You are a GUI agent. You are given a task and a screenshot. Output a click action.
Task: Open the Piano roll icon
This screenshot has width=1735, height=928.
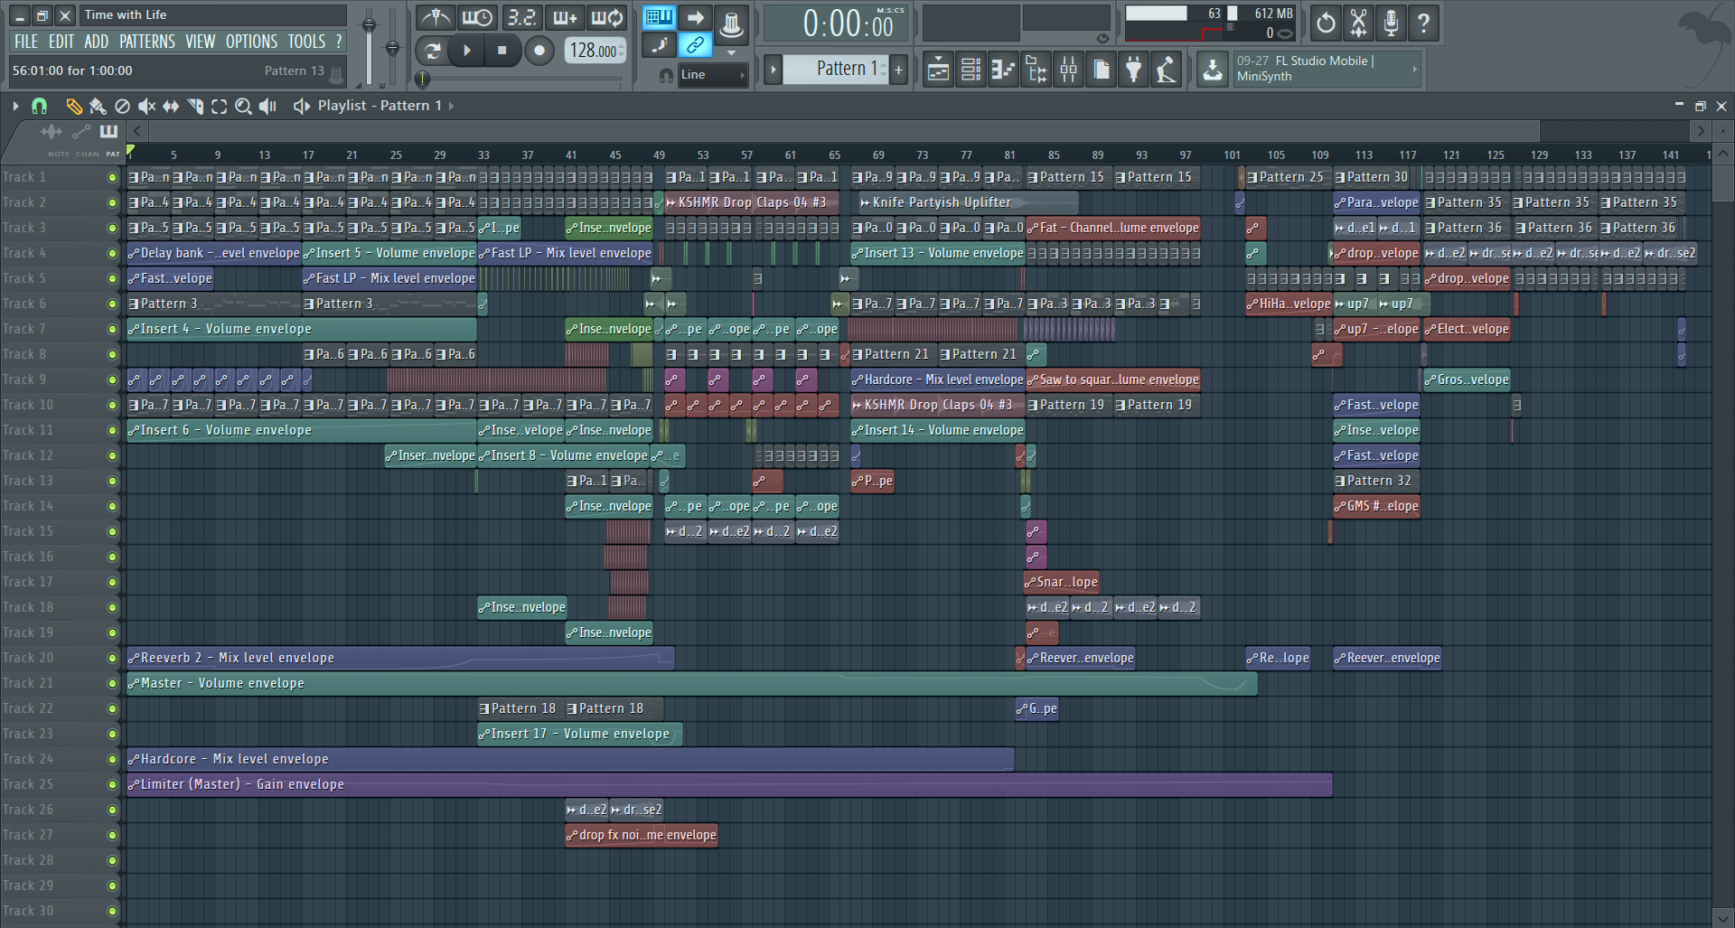(1003, 70)
